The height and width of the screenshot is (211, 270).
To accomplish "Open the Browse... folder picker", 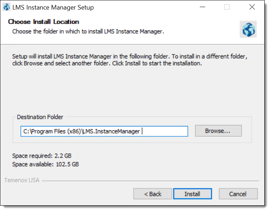I will (218, 131).
